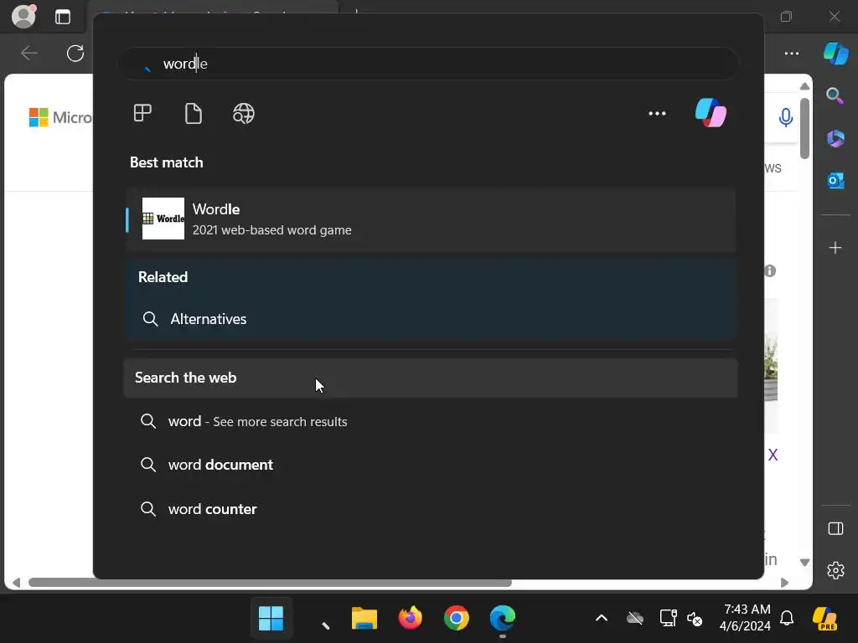858x643 pixels.
Task: Open the Wordle best match result
Action: coord(431,219)
